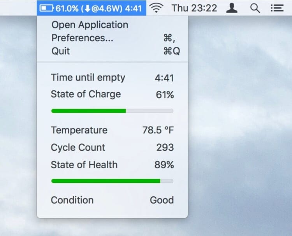Click the battery icon in the menu bar
This screenshot has height=236, width=292.
[47, 8]
